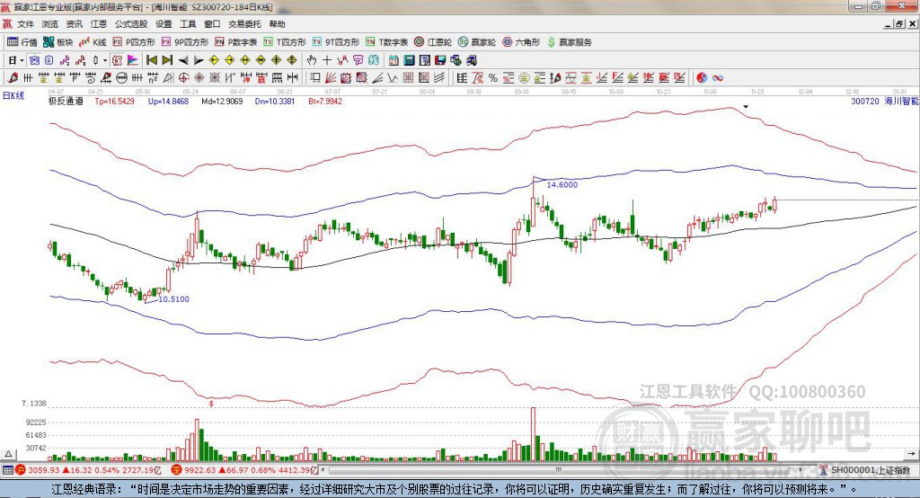Click the K线 chart toolbar button
Viewport: 920px width, 498px height.
[x=93, y=42]
